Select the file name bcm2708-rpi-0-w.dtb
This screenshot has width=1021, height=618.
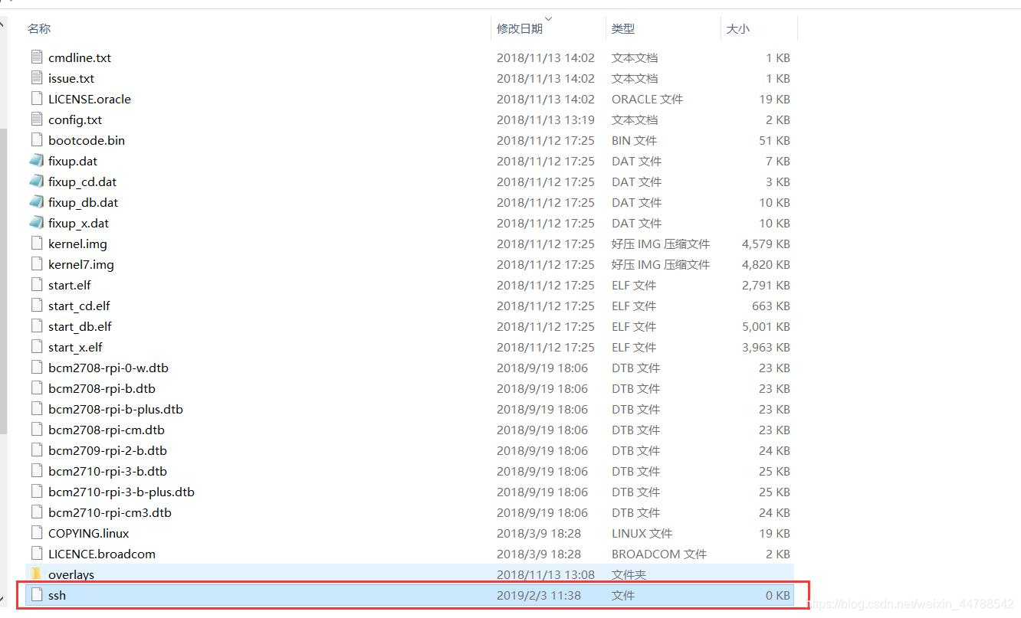click(108, 368)
